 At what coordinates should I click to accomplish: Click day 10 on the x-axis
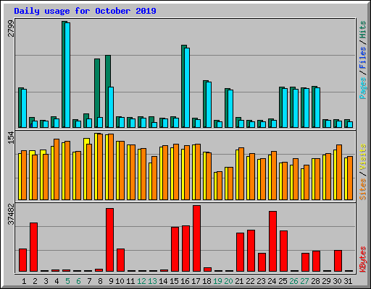click(120, 281)
